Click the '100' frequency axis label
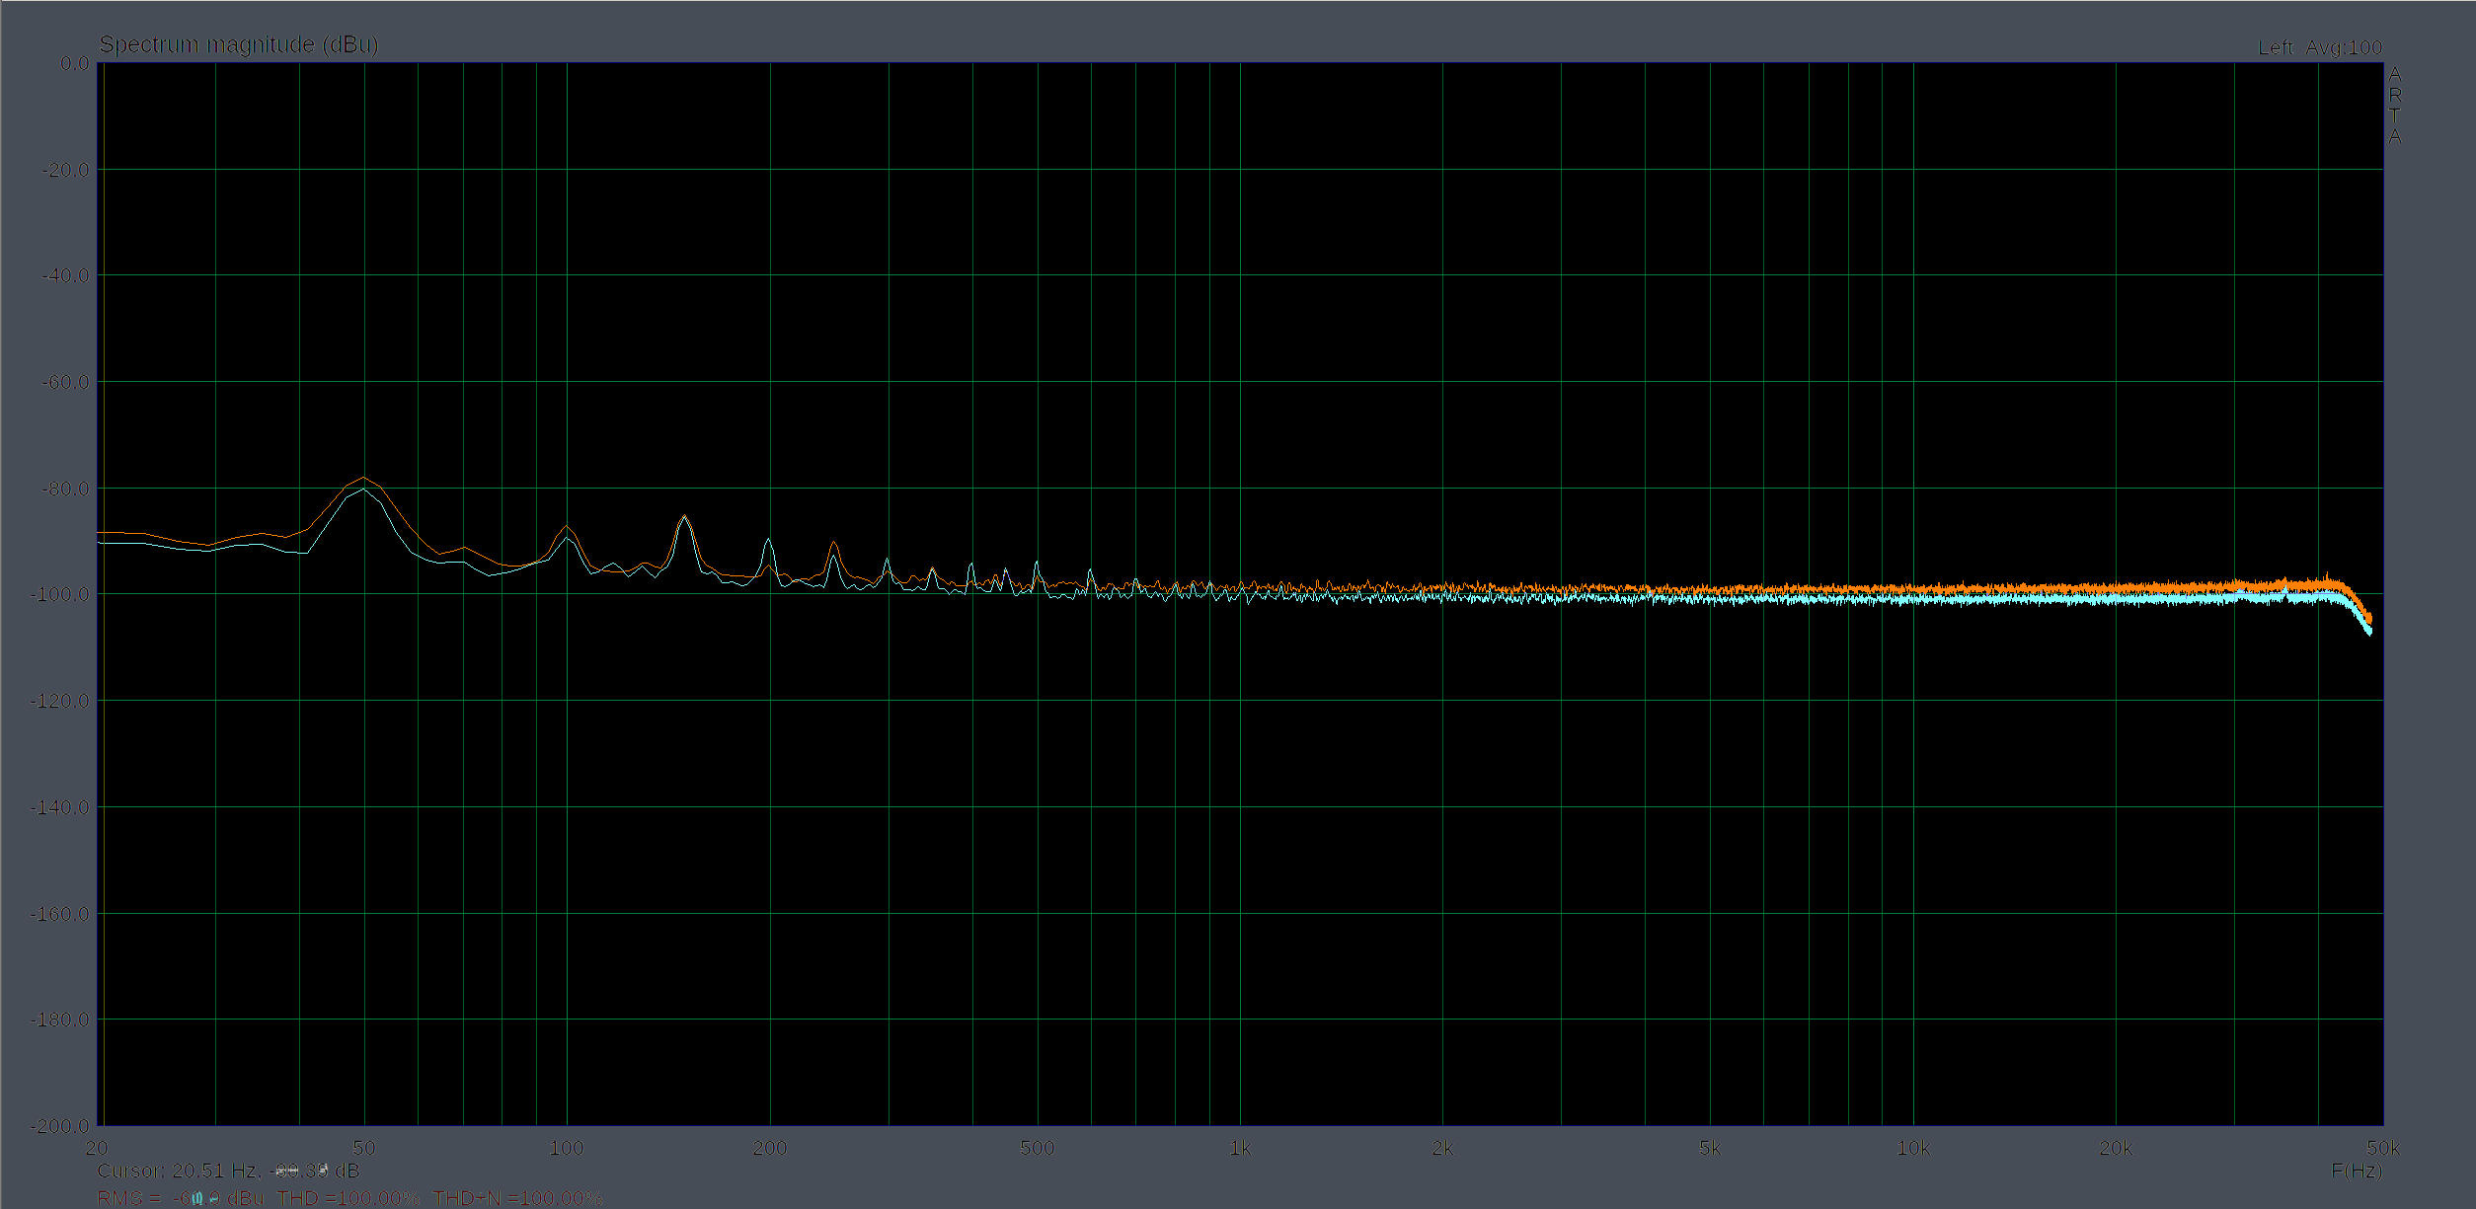This screenshot has height=1209, width=2476. (x=567, y=1148)
